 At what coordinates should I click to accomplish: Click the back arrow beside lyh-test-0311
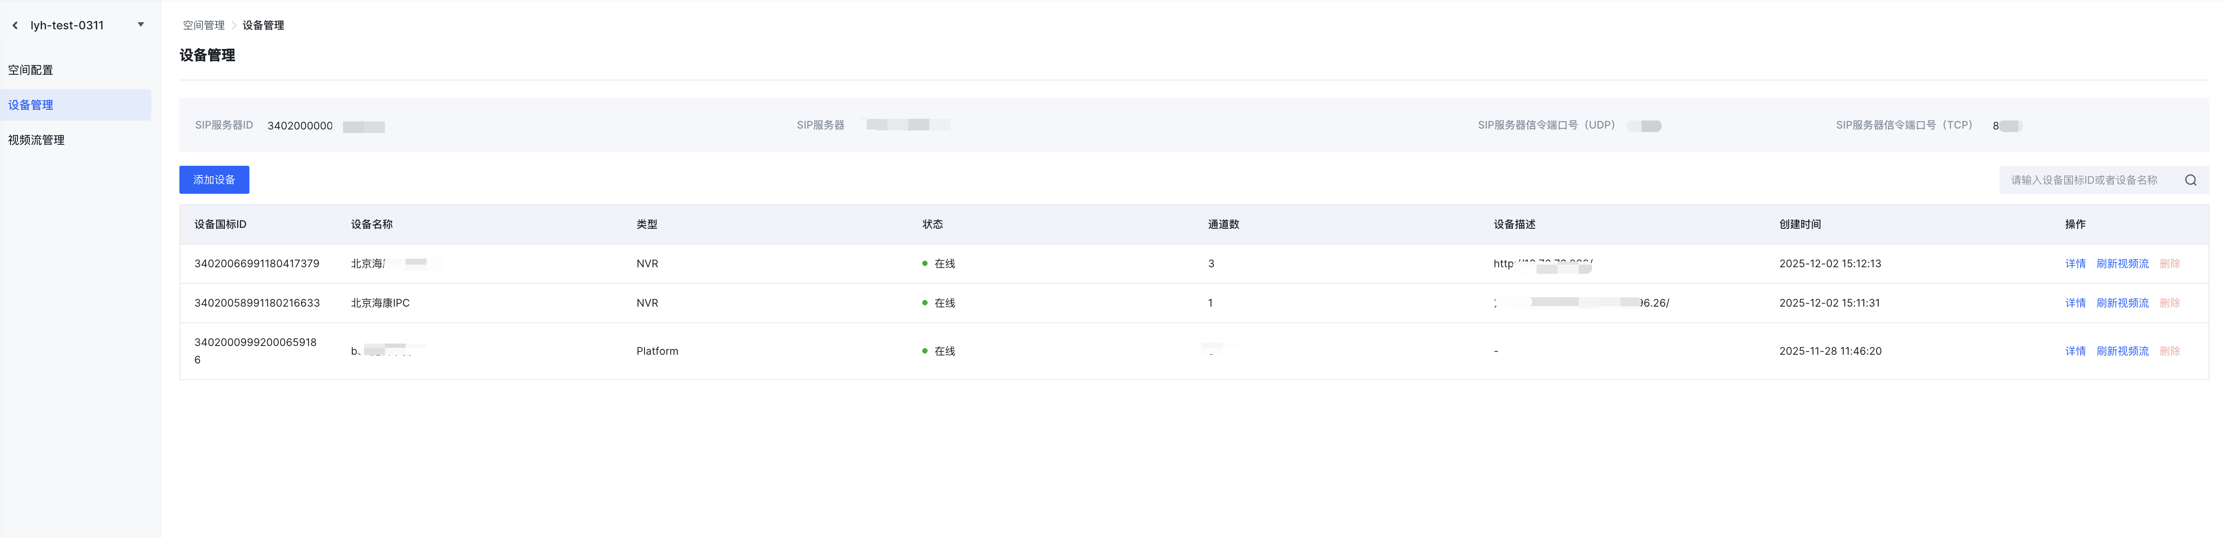(15, 26)
